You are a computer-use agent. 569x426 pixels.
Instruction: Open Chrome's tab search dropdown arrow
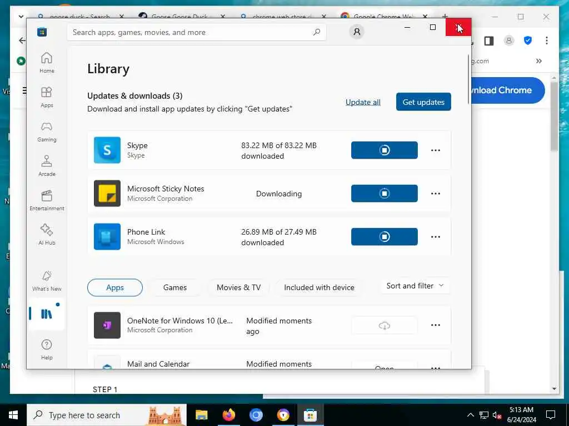[x=21, y=16]
